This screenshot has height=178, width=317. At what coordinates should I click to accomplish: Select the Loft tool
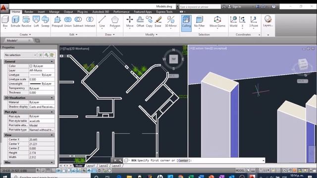pos(36,22)
